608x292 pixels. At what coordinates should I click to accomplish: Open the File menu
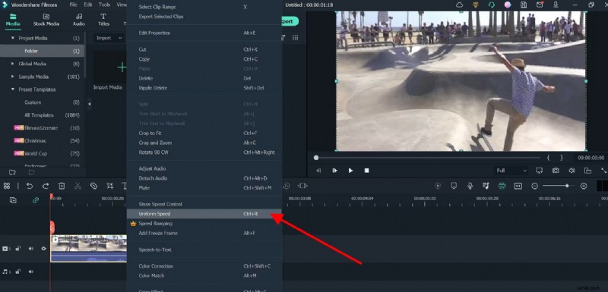(x=73, y=5)
